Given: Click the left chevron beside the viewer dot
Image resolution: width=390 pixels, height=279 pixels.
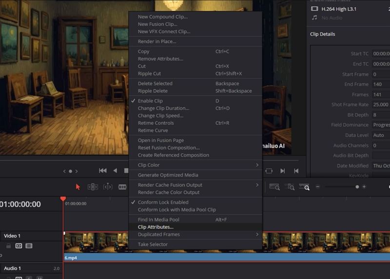Looking at the screenshot, I should click(x=64, y=171).
